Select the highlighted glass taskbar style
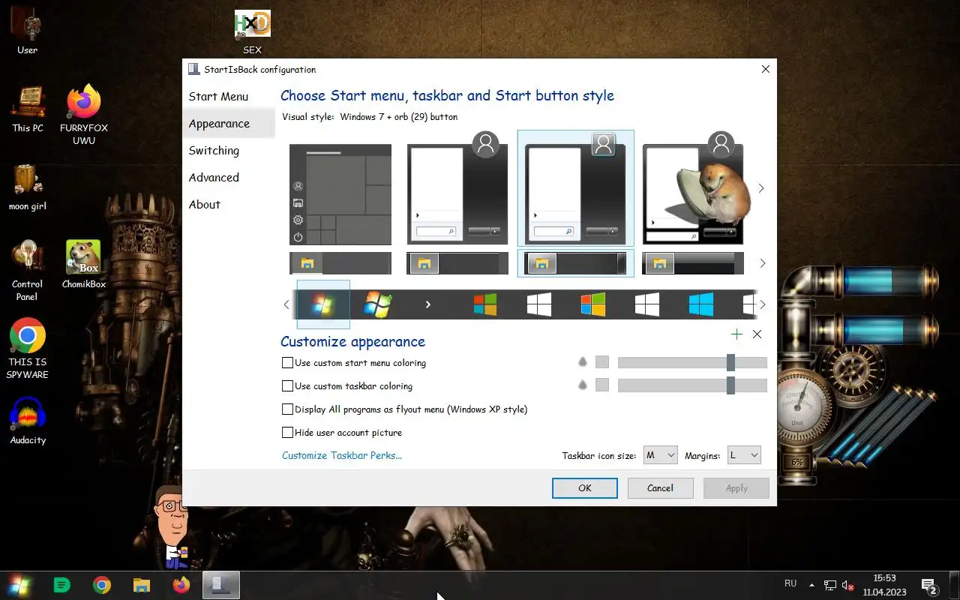This screenshot has width=960, height=600. coord(576,263)
